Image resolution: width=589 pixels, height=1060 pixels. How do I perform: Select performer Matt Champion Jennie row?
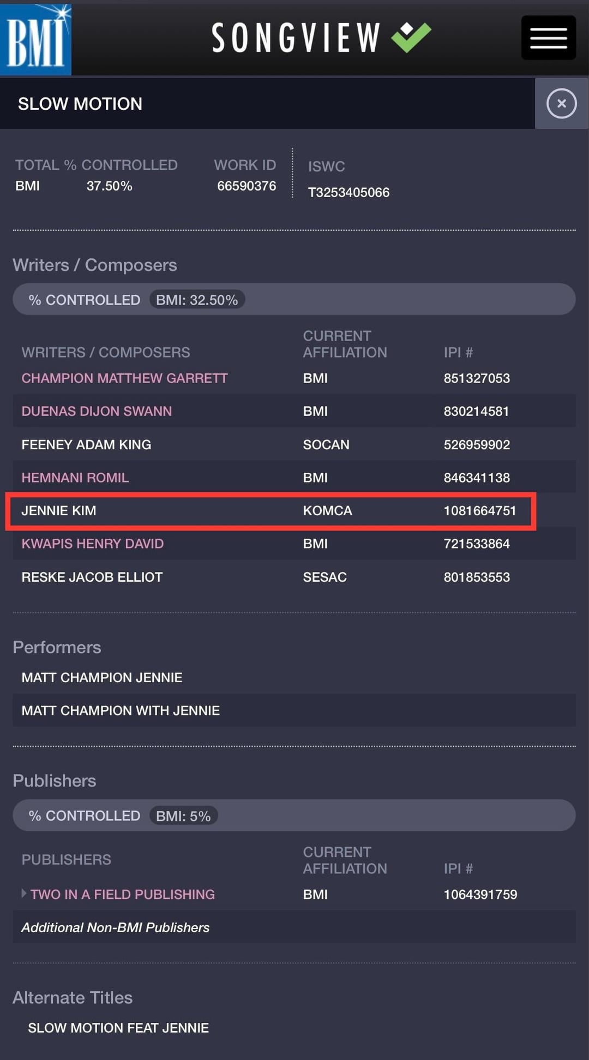tap(102, 677)
